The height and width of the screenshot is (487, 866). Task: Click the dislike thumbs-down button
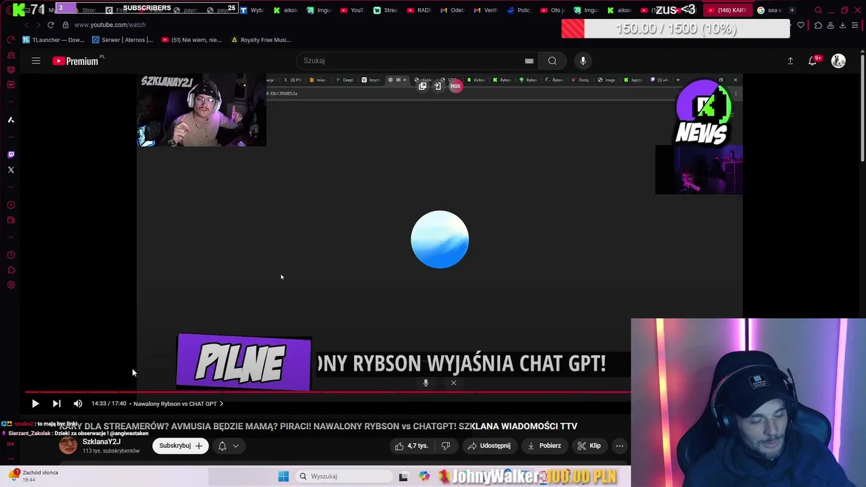click(445, 446)
